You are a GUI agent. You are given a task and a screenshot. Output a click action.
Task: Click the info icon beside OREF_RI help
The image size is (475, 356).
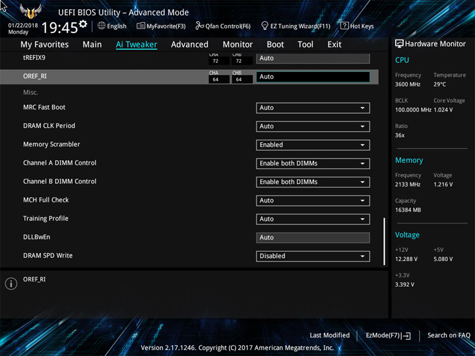(x=11, y=283)
